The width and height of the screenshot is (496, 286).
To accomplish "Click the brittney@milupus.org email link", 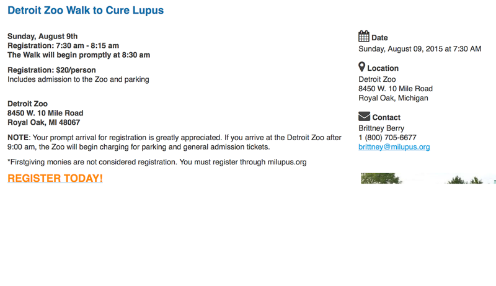I will pyautogui.click(x=394, y=147).
